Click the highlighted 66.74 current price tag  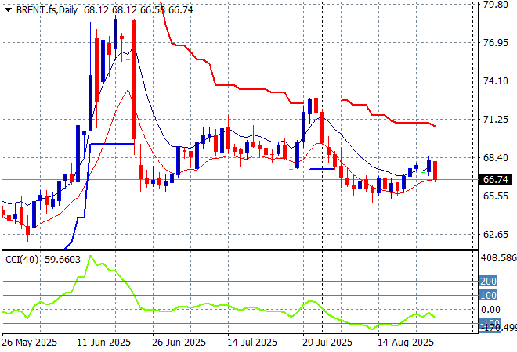[496, 179]
